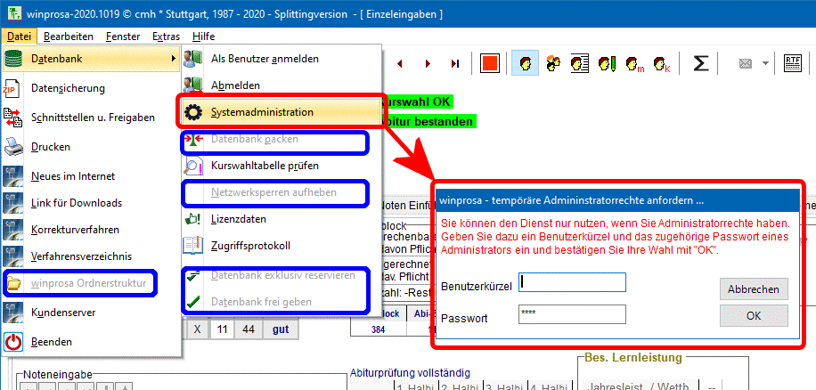
Task: Click the RTF export toolbar icon
Action: 791,63
